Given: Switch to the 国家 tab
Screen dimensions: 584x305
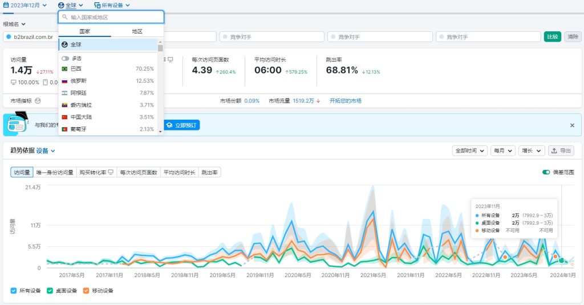Looking at the screenshot, I should (84, 31).
